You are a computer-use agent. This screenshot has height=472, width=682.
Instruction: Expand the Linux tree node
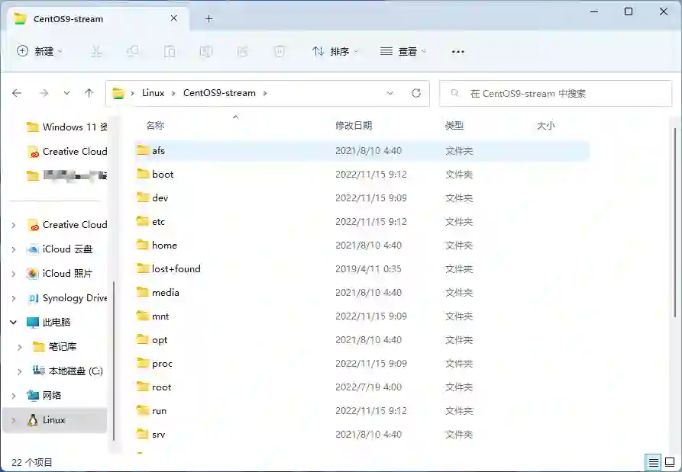(x=14, y=420)
